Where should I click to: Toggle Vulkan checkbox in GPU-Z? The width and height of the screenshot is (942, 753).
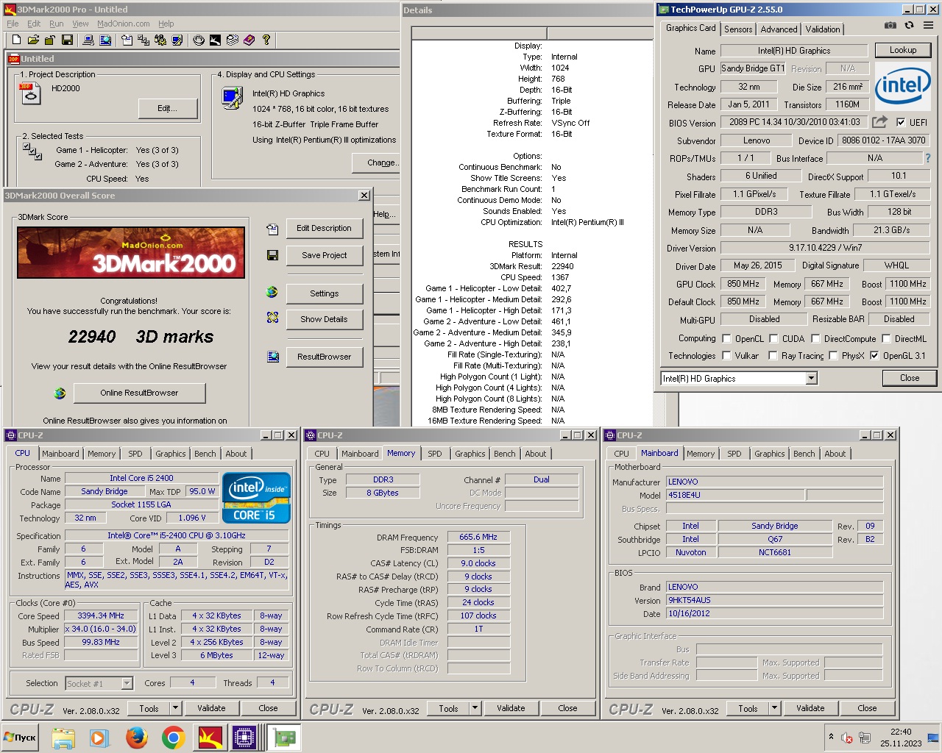coord(726,356)
